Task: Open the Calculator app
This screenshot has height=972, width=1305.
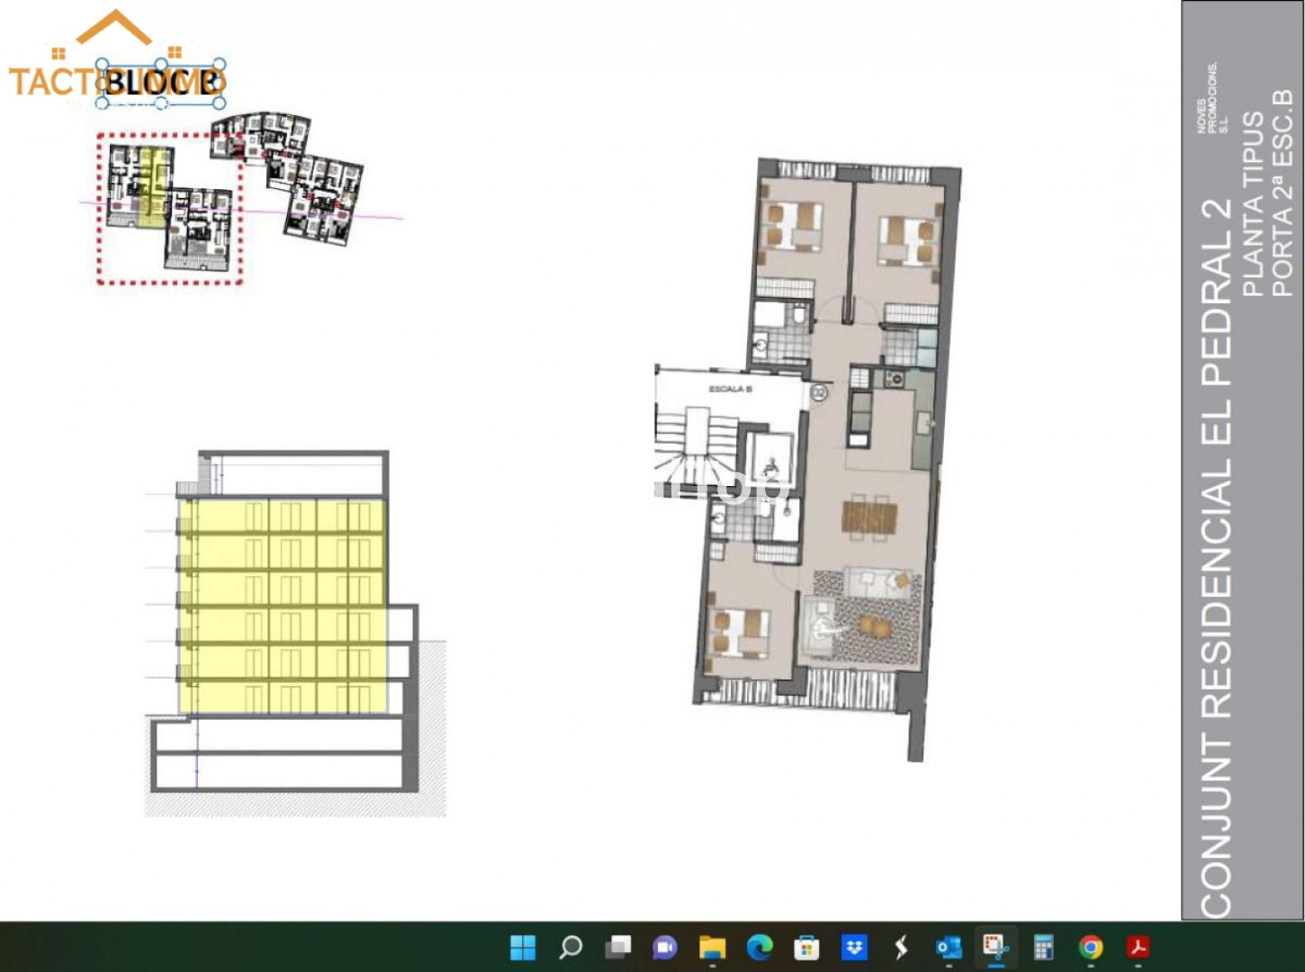Action: 1043,947
